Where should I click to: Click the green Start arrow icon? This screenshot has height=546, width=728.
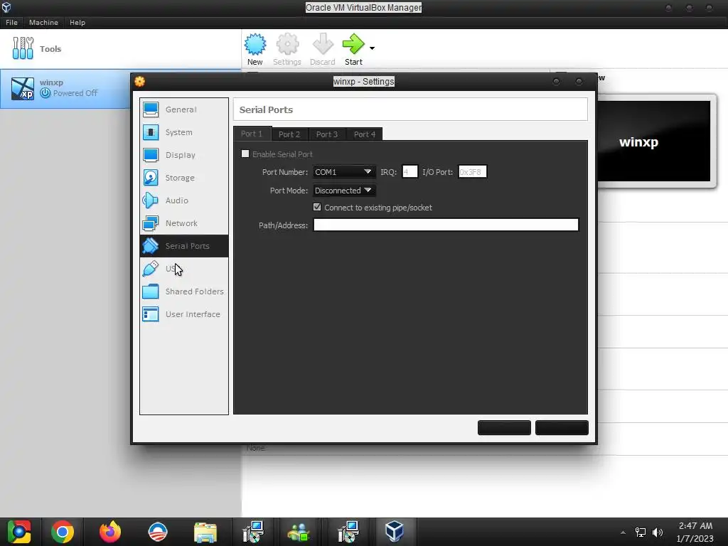[353, 45]
